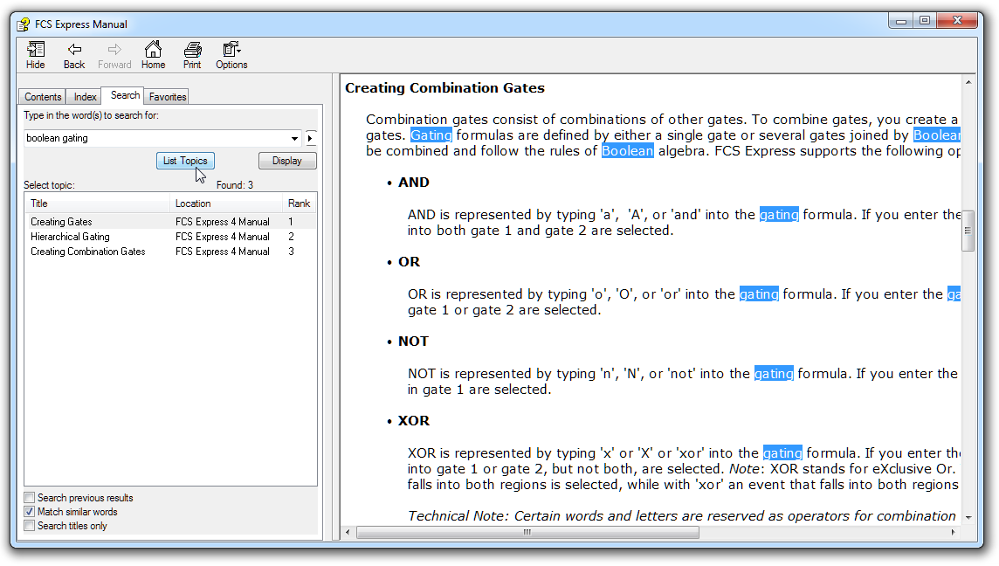Click the arrow button beside the search field
The width and height of the screenshot is (999, 566).
(311, 138)
